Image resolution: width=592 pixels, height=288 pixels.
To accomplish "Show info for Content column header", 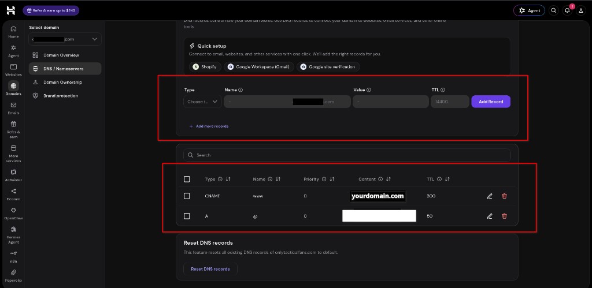I will coord(380,179).
